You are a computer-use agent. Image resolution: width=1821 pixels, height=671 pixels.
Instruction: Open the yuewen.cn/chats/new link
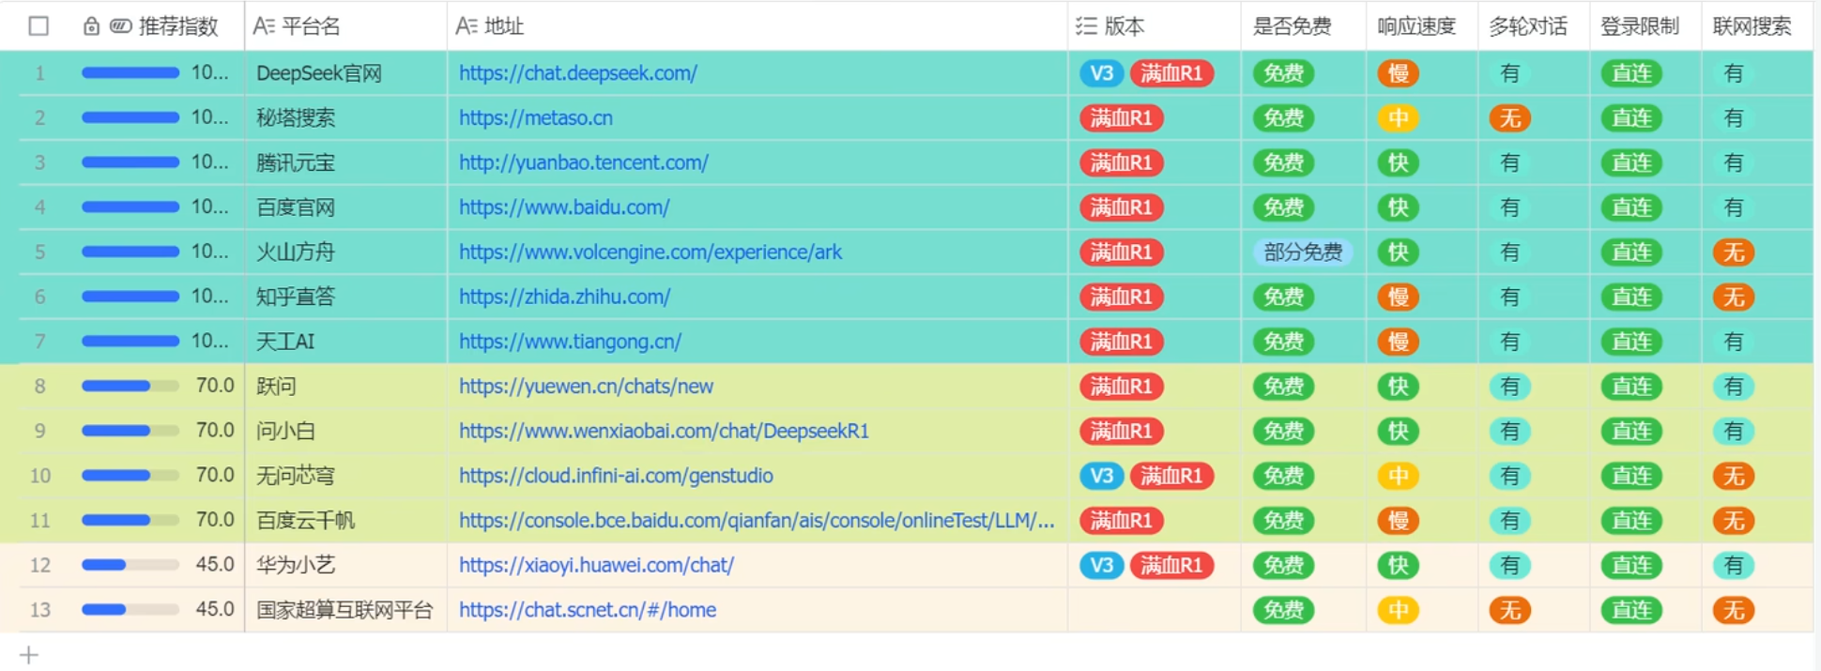pos(586,387)
